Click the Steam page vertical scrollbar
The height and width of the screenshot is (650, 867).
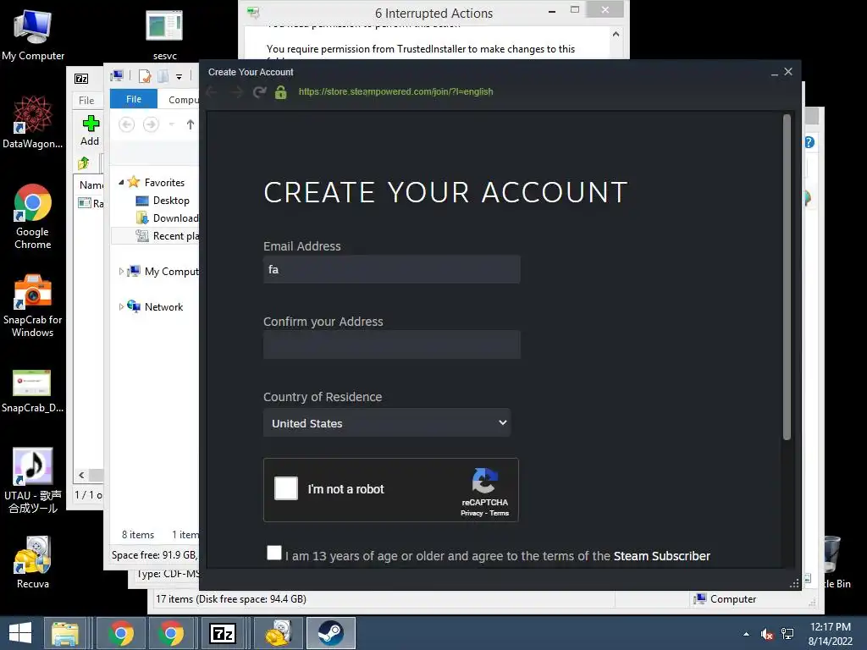point(787,277)
